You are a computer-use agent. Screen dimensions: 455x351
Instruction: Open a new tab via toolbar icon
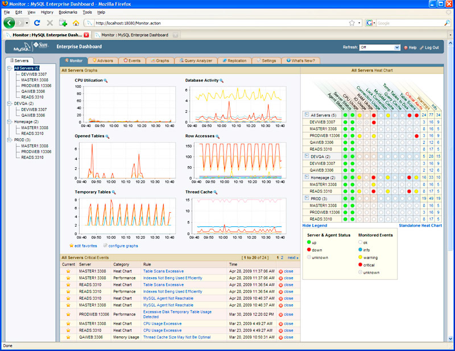point(63,23)
